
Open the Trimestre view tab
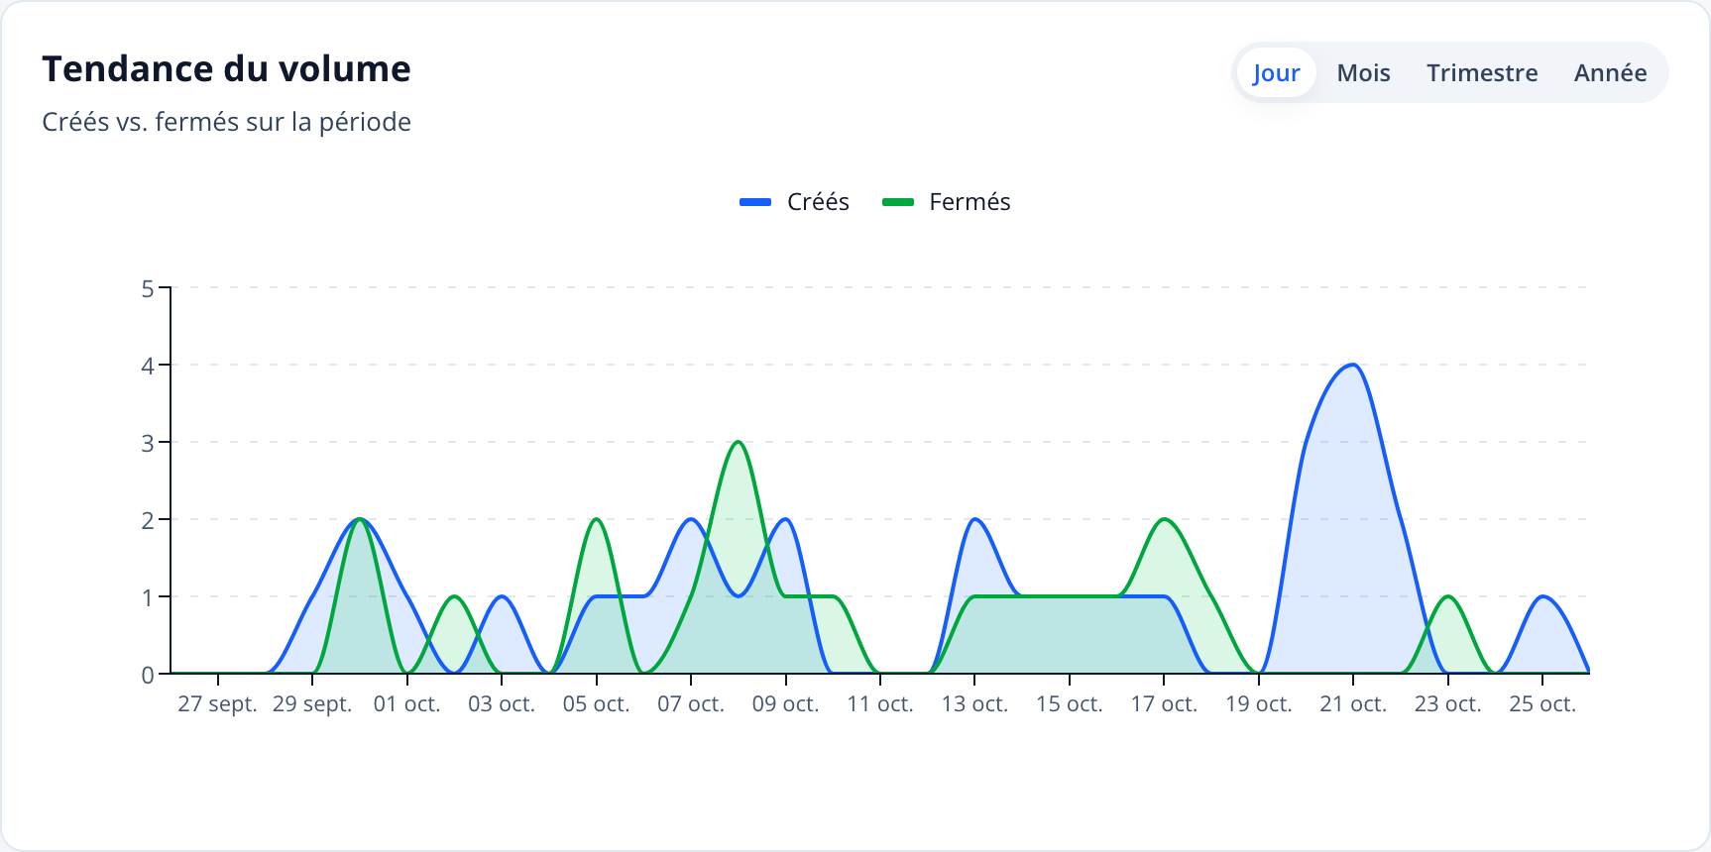[1482, 72]
